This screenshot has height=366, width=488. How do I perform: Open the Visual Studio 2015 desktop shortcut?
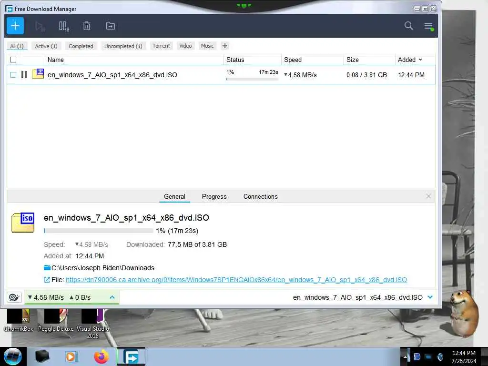pos(93,324)
